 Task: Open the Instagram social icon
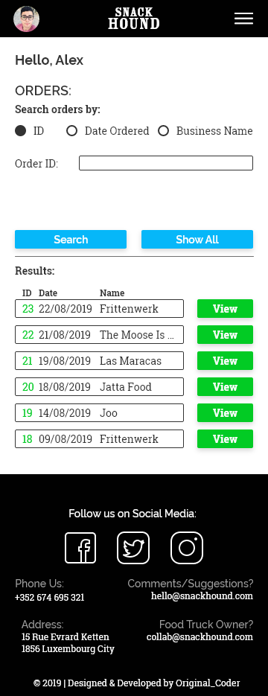pos(187,548)
